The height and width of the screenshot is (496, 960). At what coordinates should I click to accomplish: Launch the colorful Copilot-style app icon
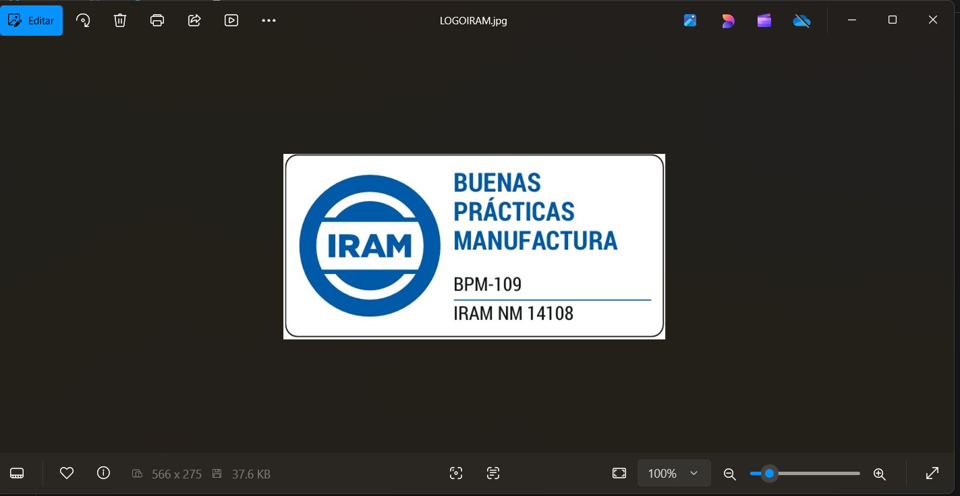click(x=728, y=20)
